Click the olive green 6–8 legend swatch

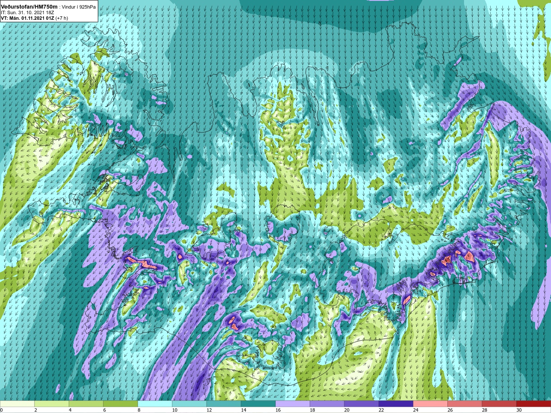click(x=121, y=404)
